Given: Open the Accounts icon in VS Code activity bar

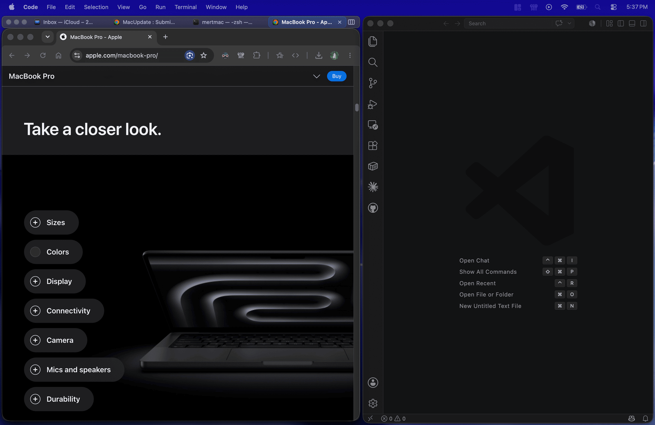Looking at the screenshot, I should click(x=373, y=382).
